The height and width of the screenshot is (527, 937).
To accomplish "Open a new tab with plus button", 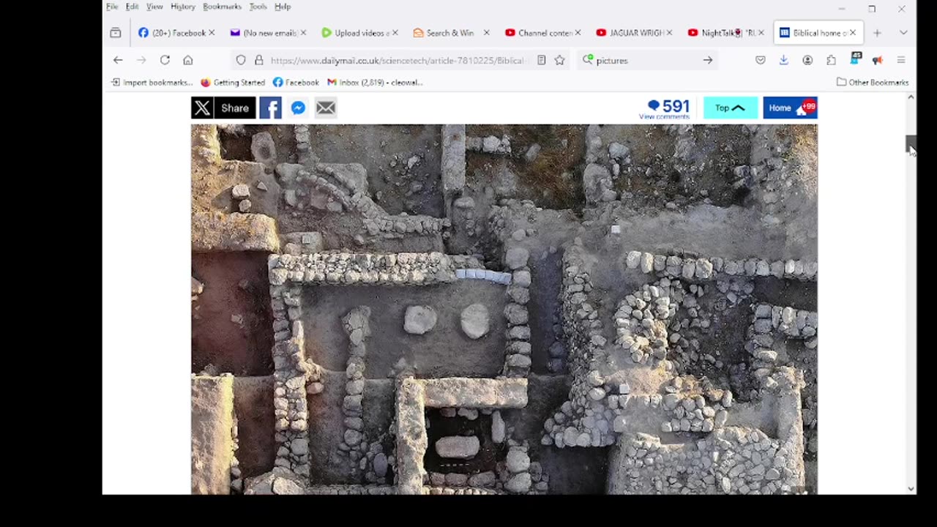I will coord(877,33).
